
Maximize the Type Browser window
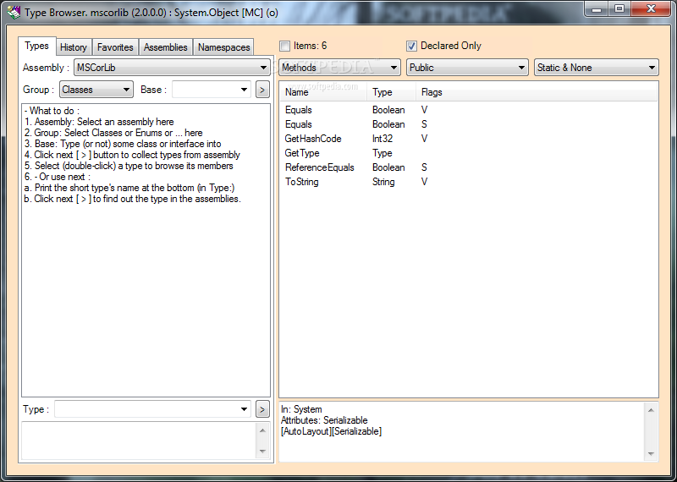619,8
